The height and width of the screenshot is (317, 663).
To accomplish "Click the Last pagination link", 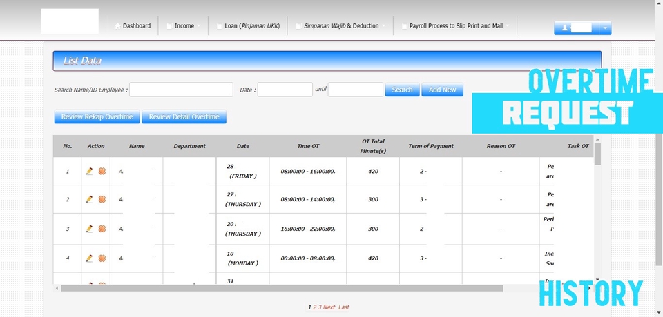I will 344,307.
